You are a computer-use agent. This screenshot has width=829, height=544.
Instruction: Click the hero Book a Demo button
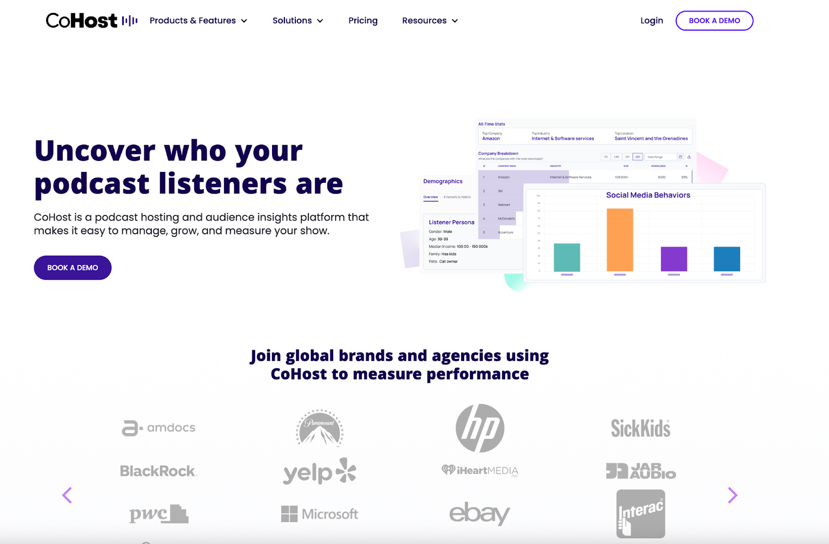coord(73,268)
